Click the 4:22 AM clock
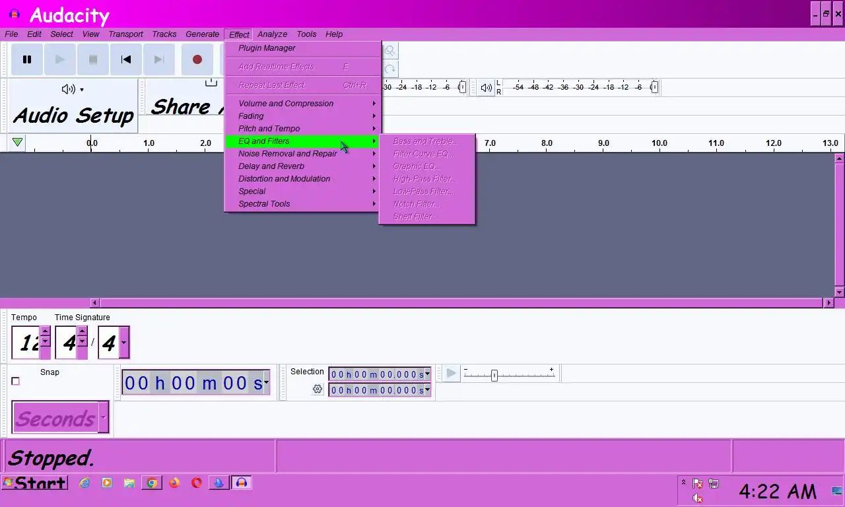This screenshot has height=507, width=845. 777,491
